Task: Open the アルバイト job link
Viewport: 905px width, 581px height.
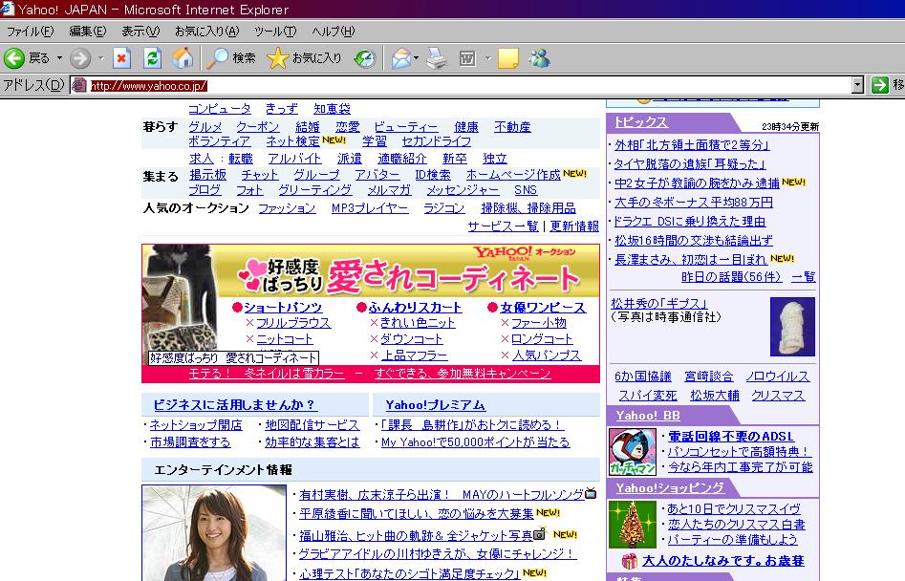Action: point(294,158)
